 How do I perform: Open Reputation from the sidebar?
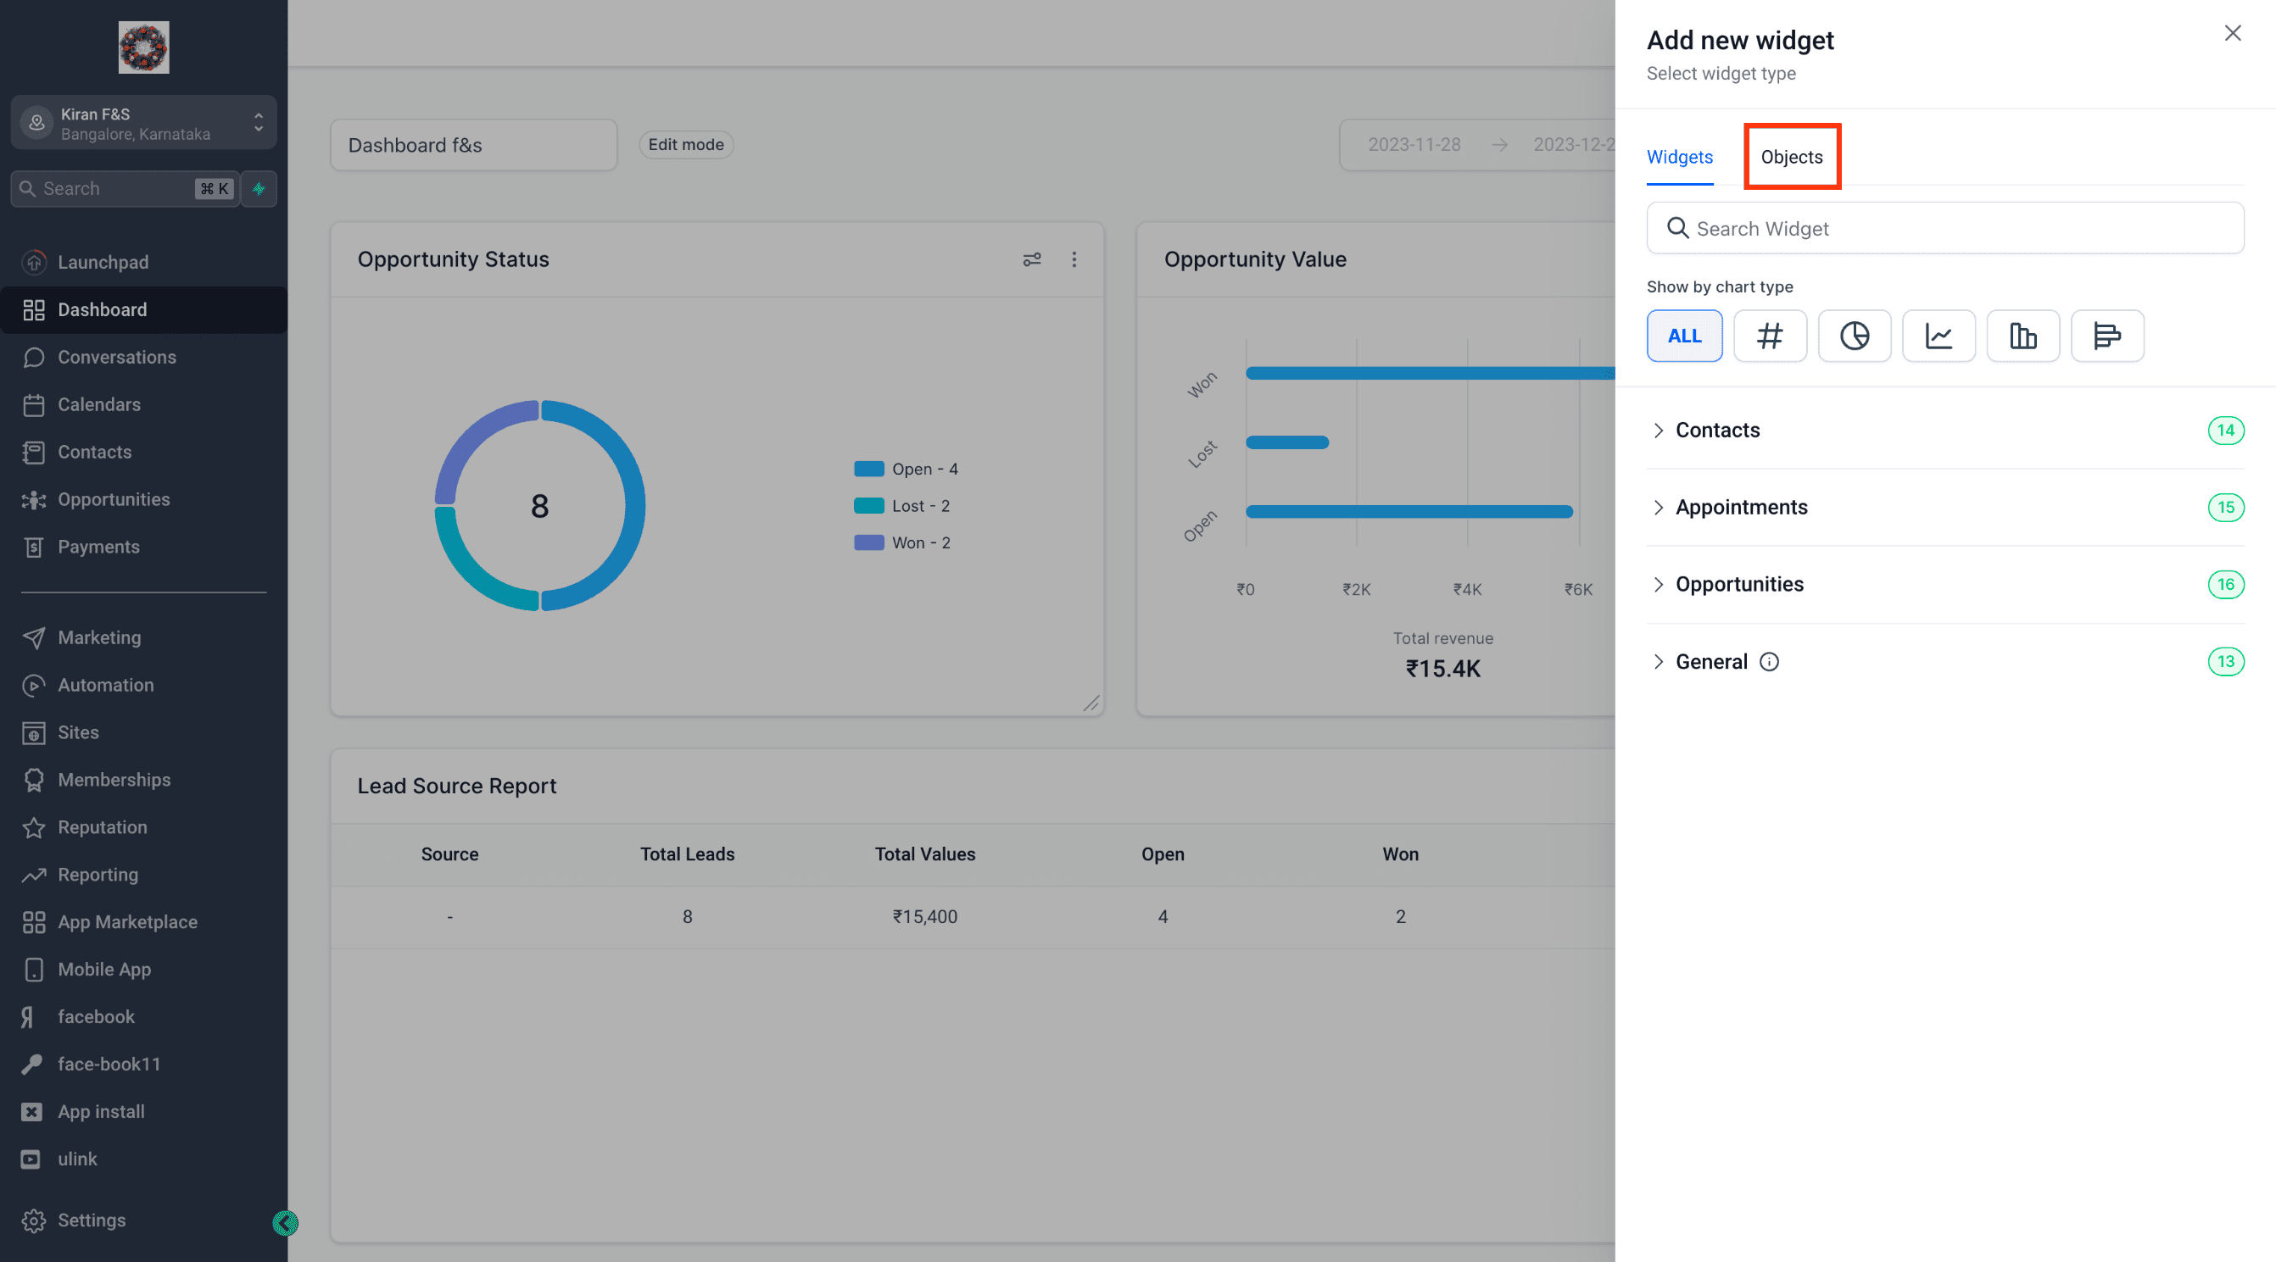click(x=143, y=827)
